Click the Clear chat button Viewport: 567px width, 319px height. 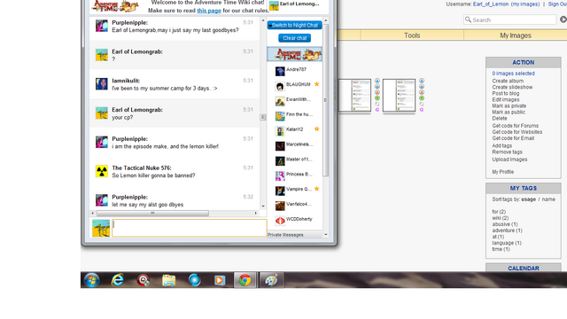pos(295,38)
